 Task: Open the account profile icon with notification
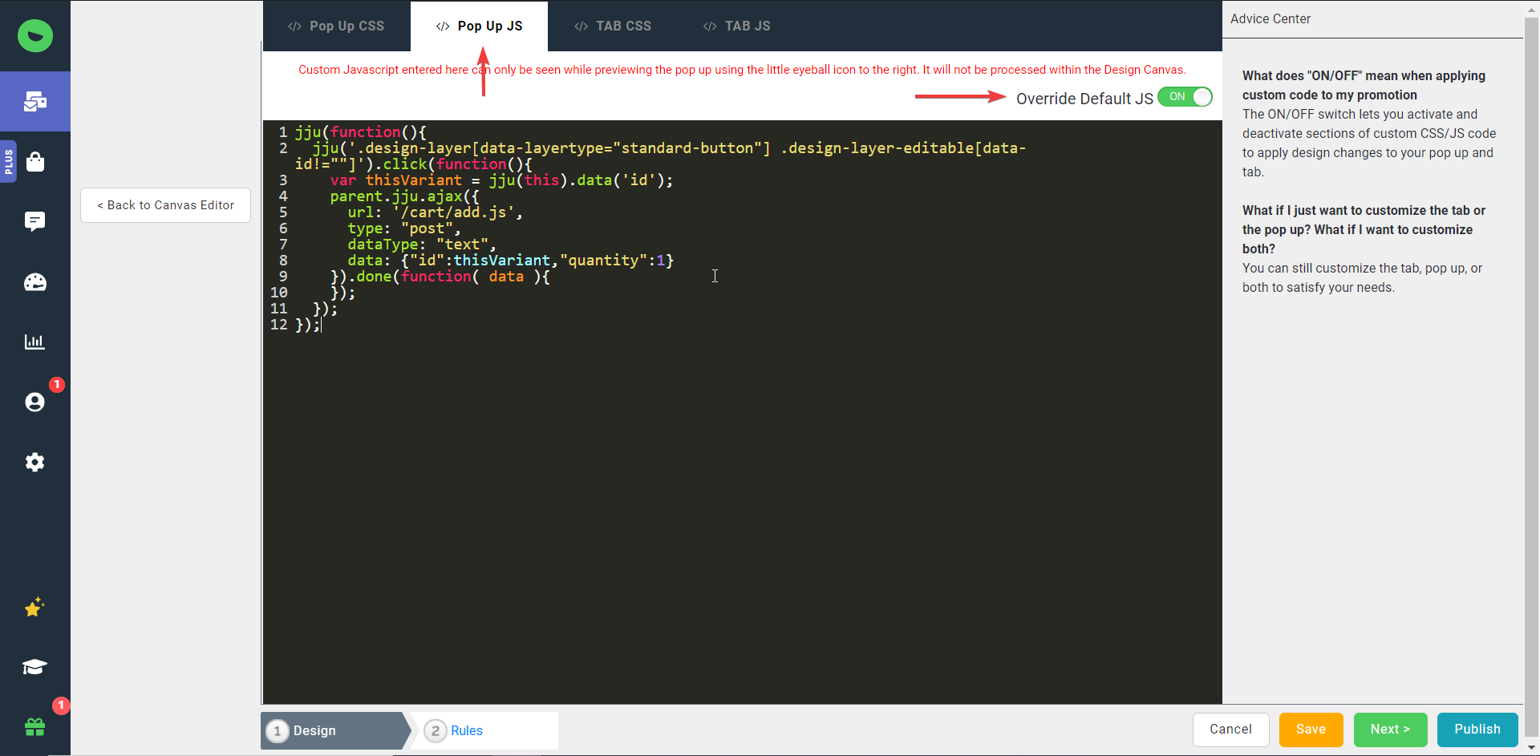click(34, 402)
